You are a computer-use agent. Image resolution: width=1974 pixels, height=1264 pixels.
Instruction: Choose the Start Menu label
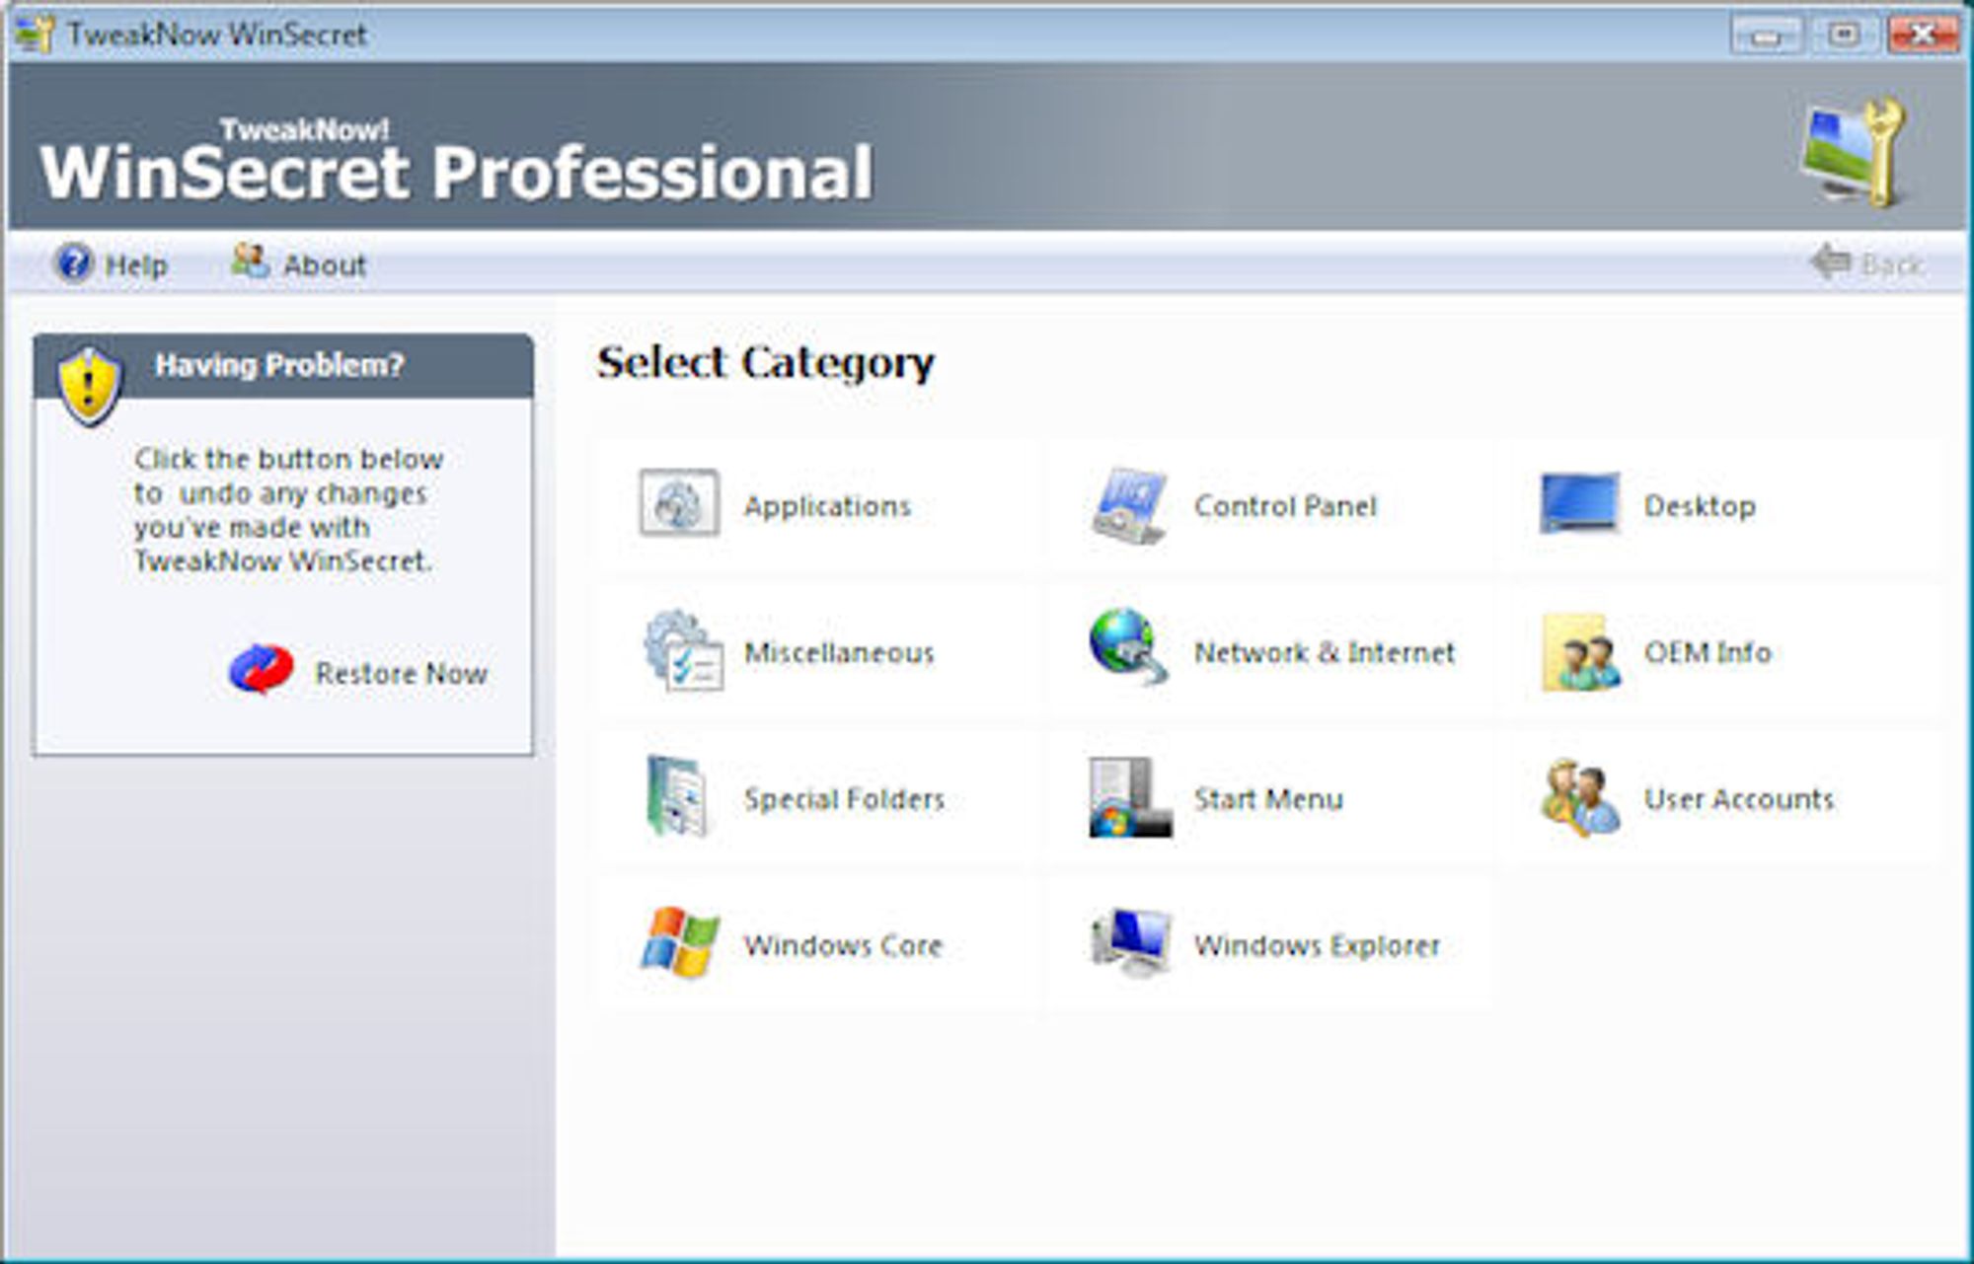(x=1268, y=798)
